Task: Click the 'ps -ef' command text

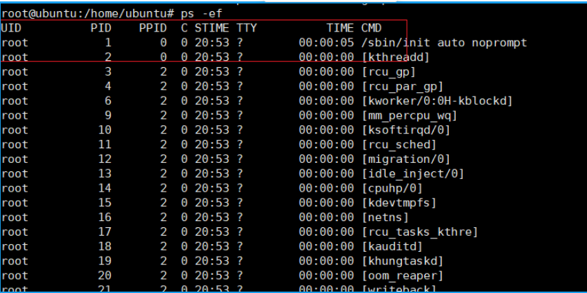Action: (201, 14)
